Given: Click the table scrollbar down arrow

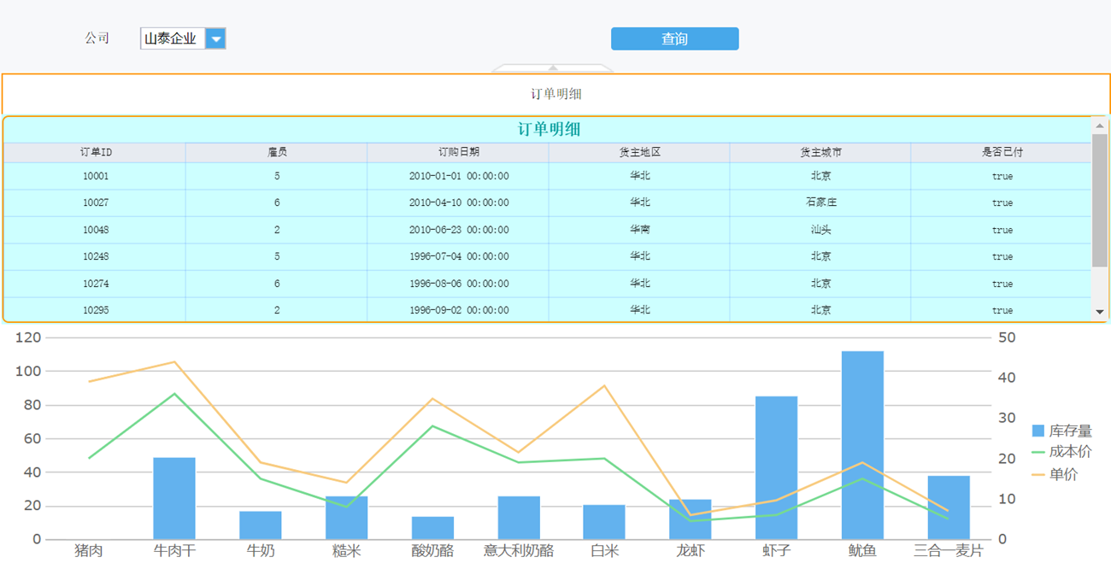Looking at the screenshot, I should 1100,312.
